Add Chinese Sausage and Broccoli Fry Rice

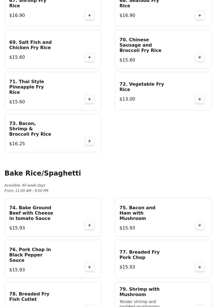200,57
